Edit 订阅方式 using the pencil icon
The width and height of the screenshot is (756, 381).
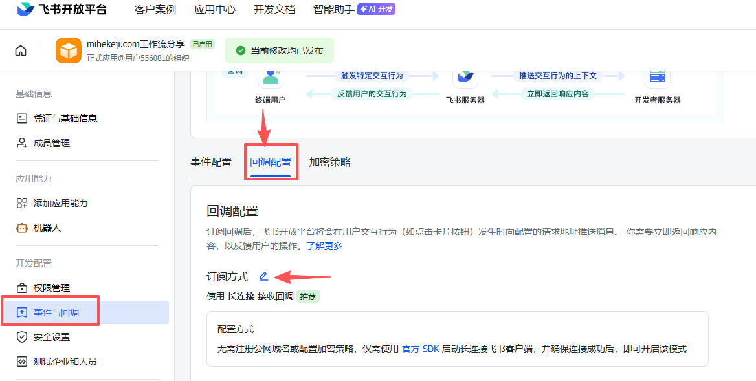(263, 276)
